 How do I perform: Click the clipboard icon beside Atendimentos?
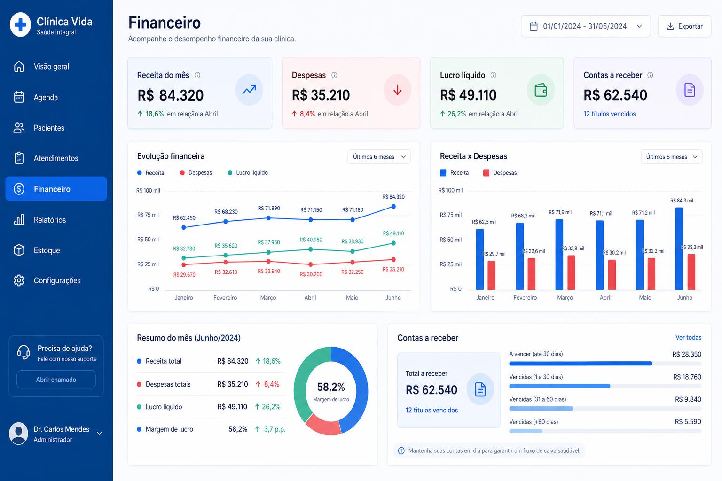pos(19,158)
